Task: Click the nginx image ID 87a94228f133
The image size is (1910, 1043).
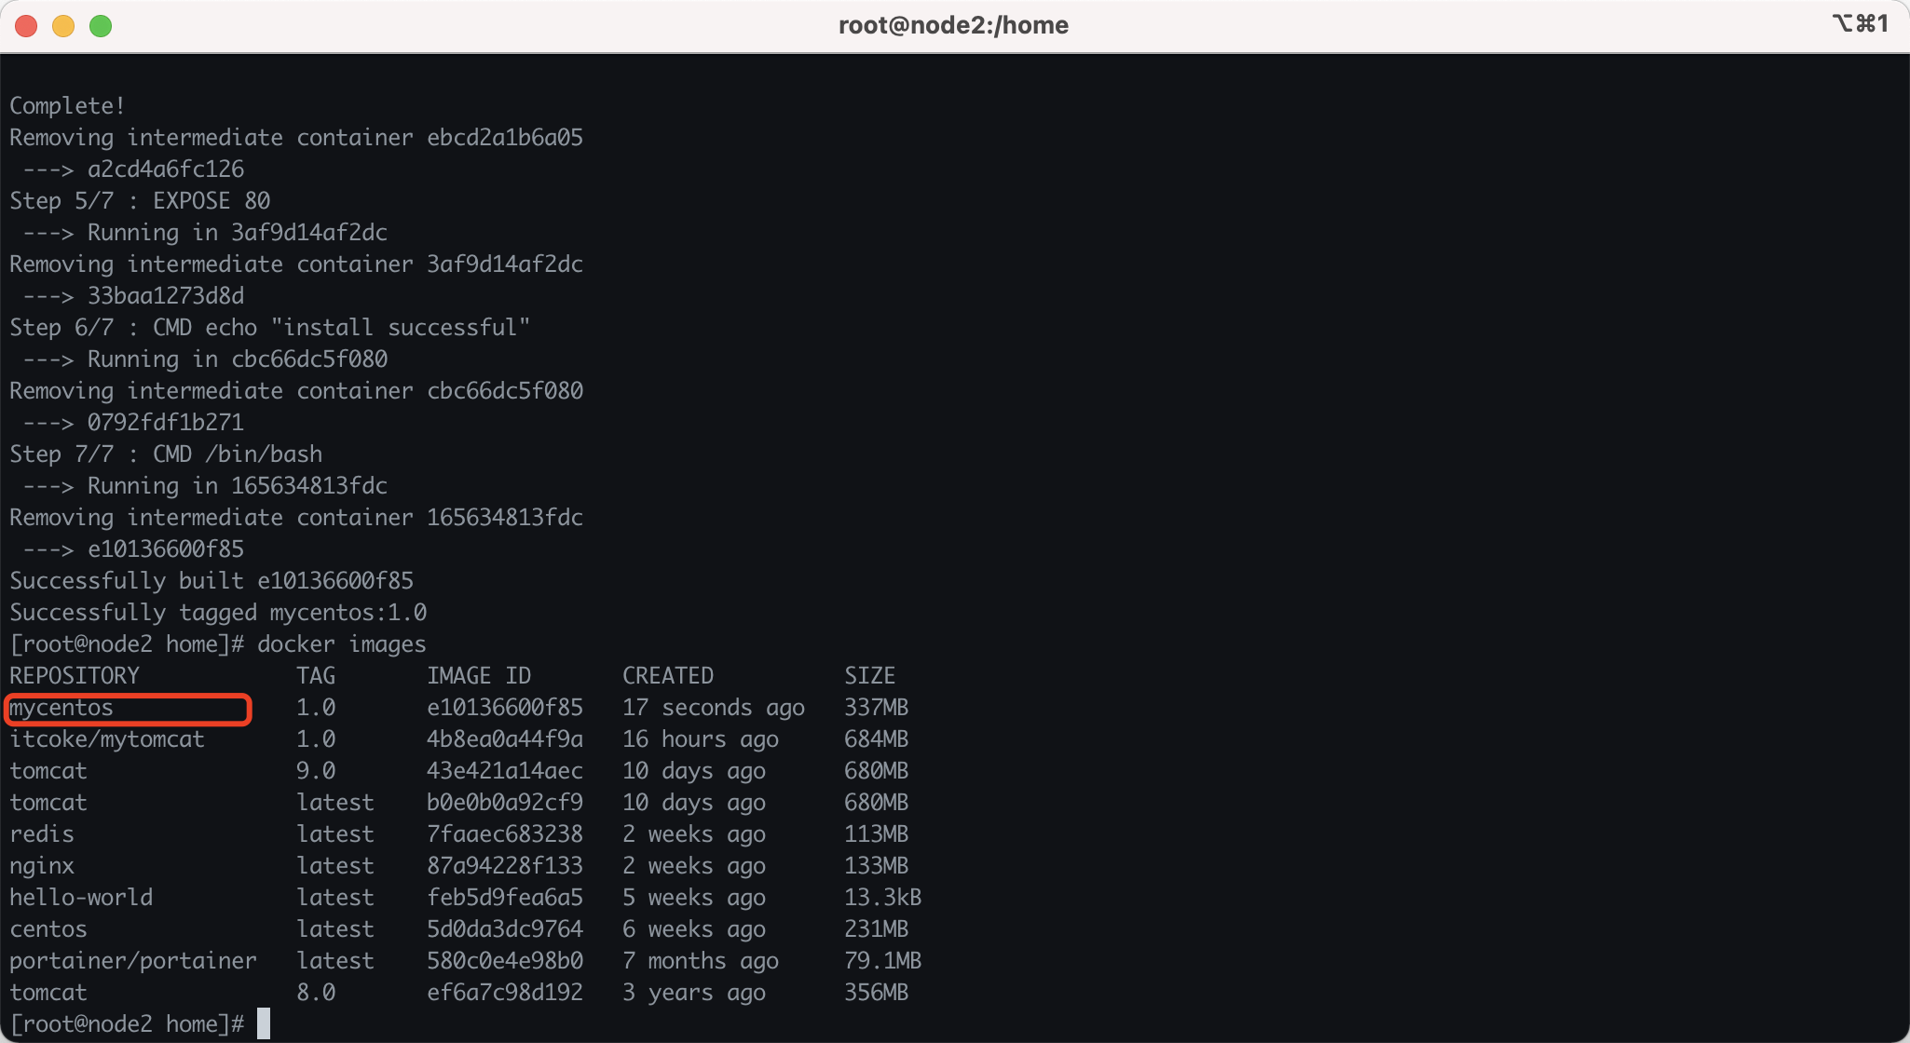Action: coord(504,866)
